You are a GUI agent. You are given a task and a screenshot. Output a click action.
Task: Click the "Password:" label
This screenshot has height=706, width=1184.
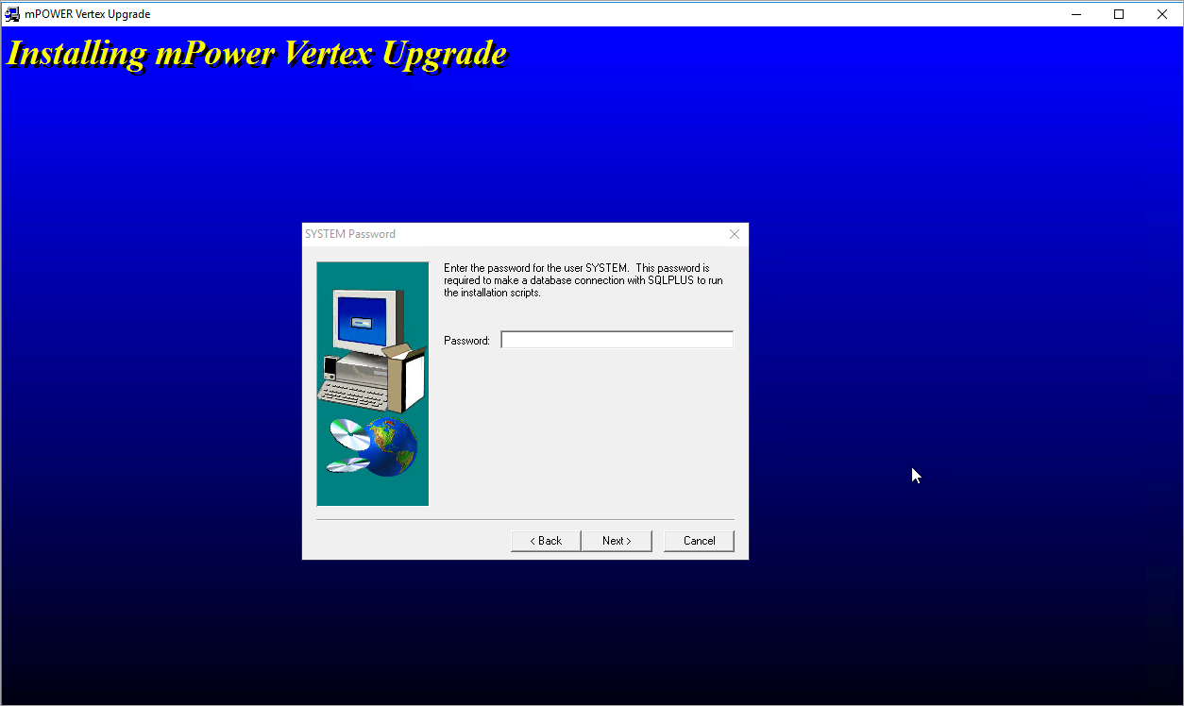[x=466, y=341]
